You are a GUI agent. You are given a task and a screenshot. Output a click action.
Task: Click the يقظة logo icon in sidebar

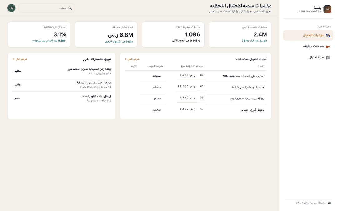point(327,9)
